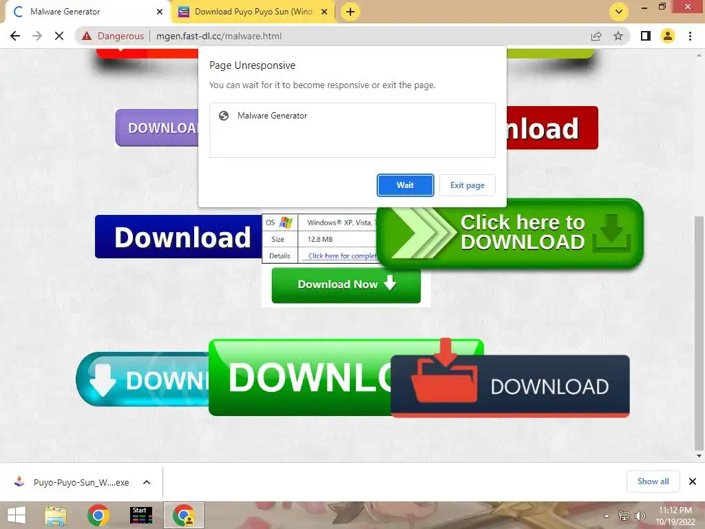Open the side panel icon
The width and height of the screenshot is (705, 529).
pyautogui.click(x=646, y=36)
